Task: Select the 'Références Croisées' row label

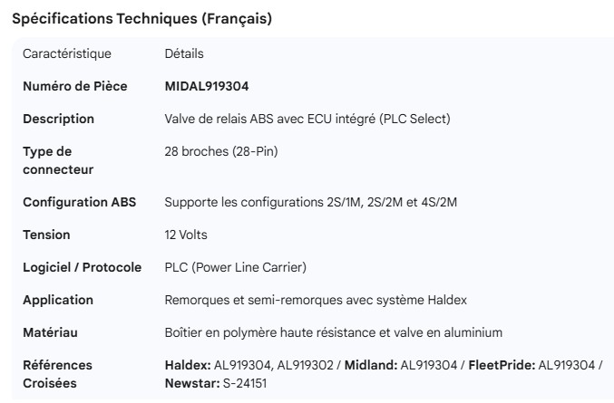Action: click(57, 374)
